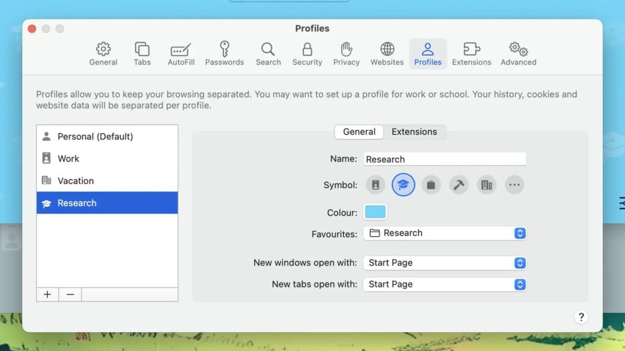625x351 pixels.
Task: Show more symbols with the ellipsis icon
Action: pos(515,185)
